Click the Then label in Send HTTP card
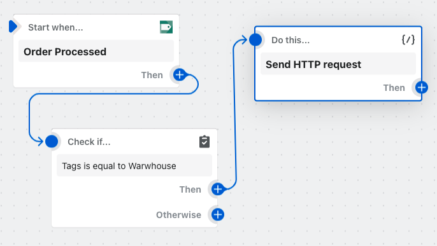Image resolution: width=437 pixels, height=246 pixels. coord(394,88)
